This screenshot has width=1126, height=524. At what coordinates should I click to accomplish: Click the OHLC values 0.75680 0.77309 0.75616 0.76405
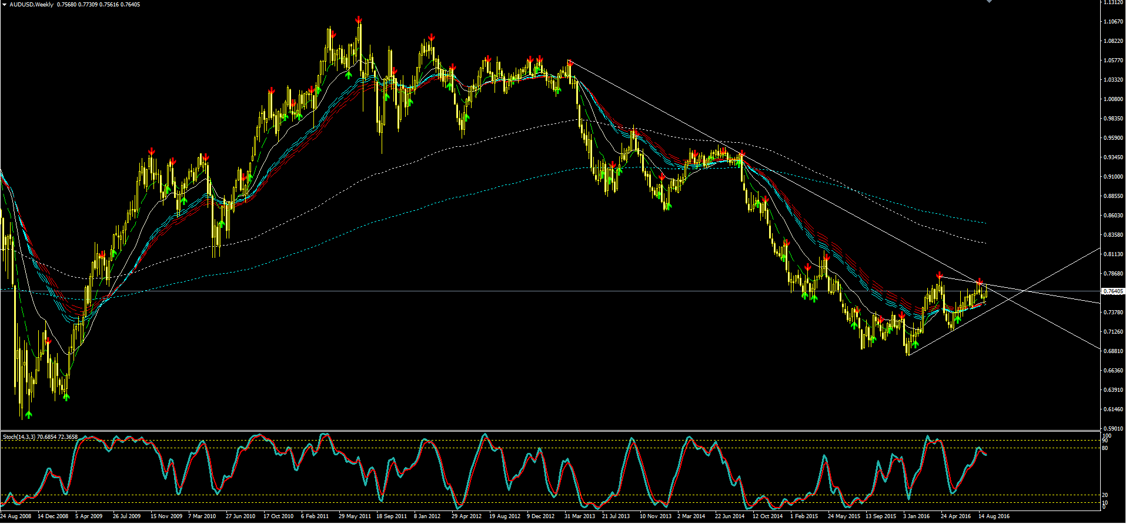point(99,5)
